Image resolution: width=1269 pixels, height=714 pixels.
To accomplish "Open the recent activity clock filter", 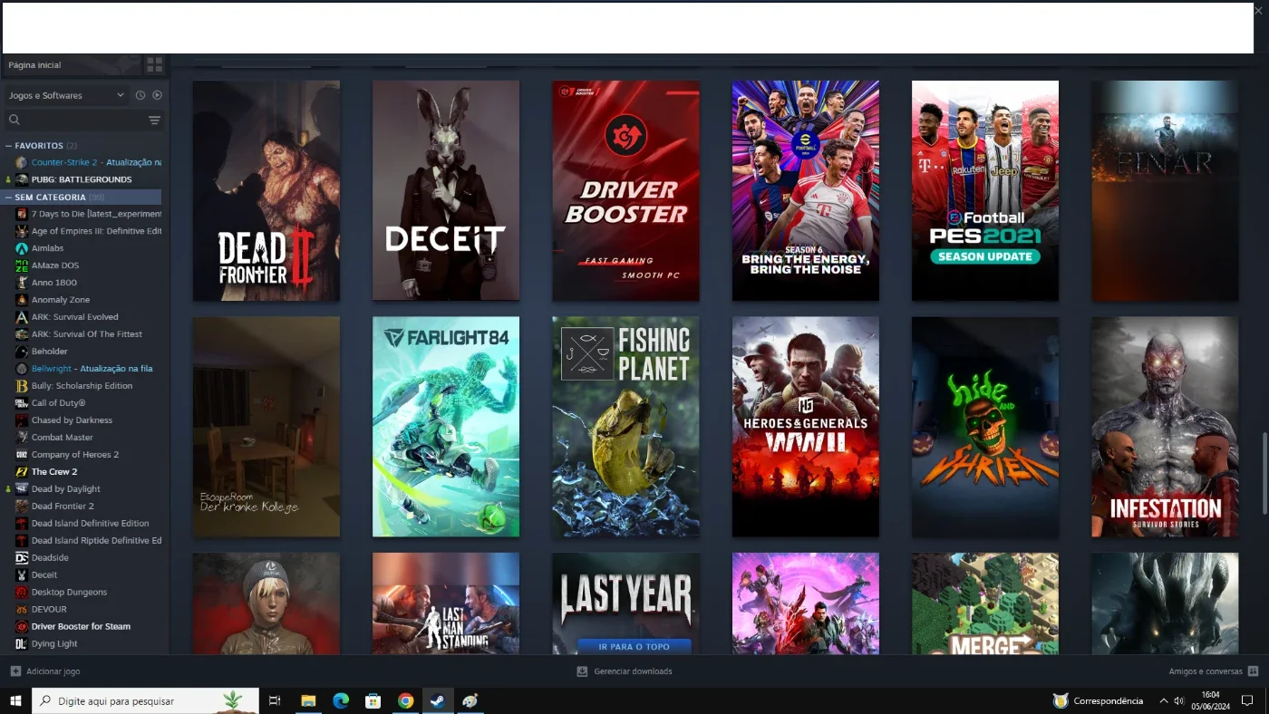I will 140,95.
